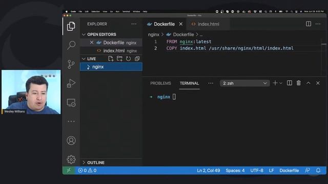Open the Apple menu

(x=67, y=11)
